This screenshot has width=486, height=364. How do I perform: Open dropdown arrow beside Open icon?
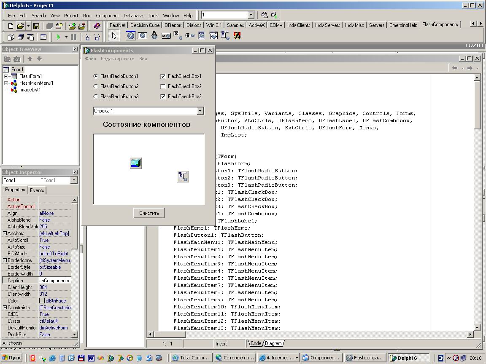[x=28, y=26]
